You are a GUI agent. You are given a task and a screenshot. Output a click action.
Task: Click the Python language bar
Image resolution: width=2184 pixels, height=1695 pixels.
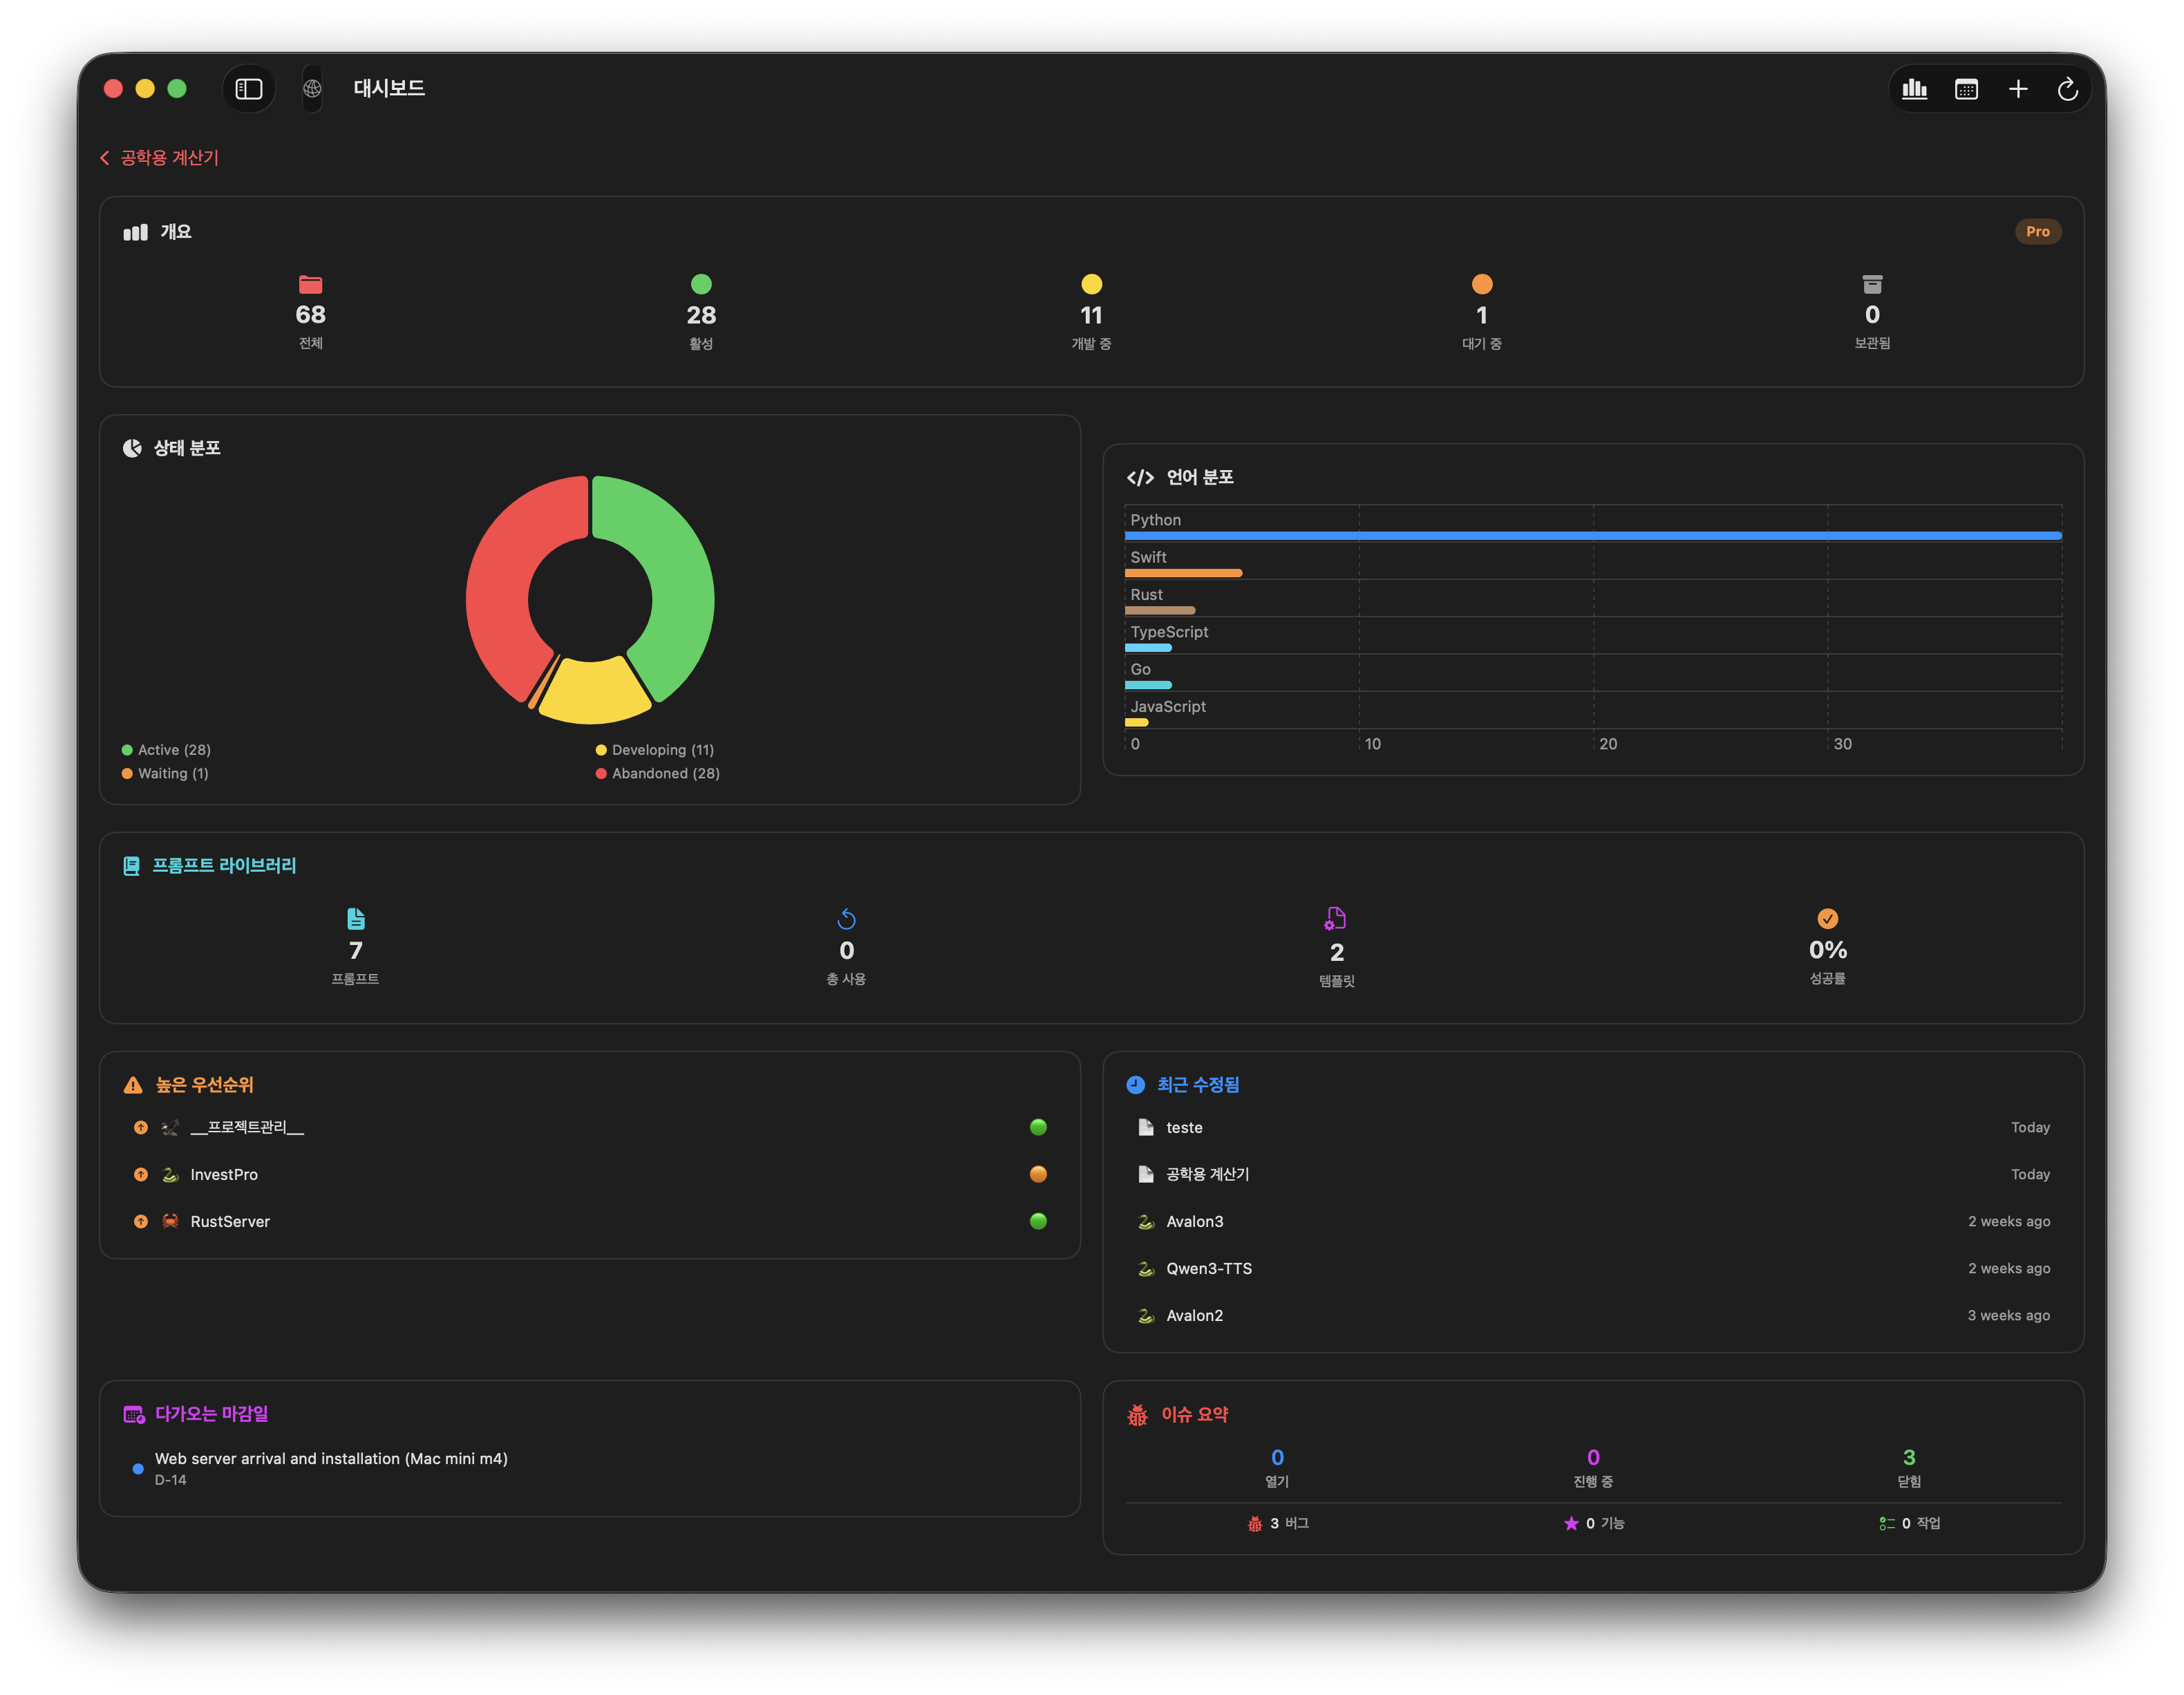coord(1592,536)
